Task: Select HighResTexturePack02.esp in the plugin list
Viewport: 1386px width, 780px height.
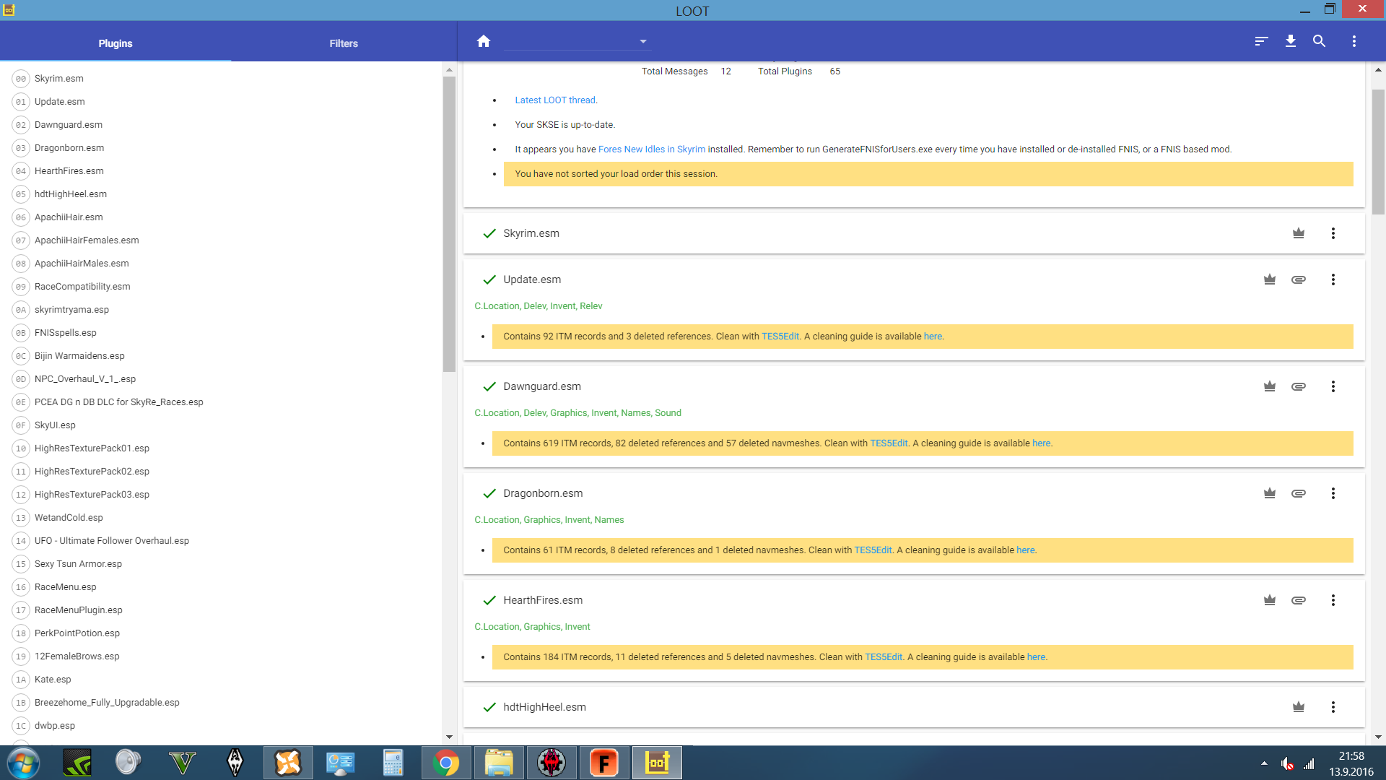Action: tap(221, 472)
